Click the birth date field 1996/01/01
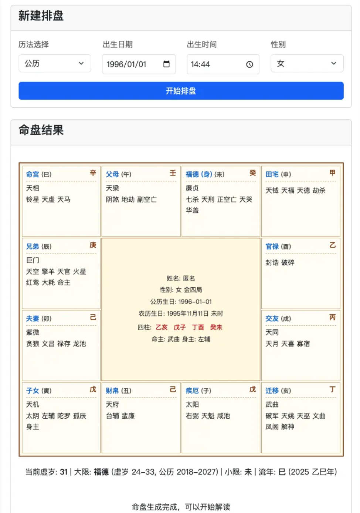Screen dimensions: 360x513 139,64
